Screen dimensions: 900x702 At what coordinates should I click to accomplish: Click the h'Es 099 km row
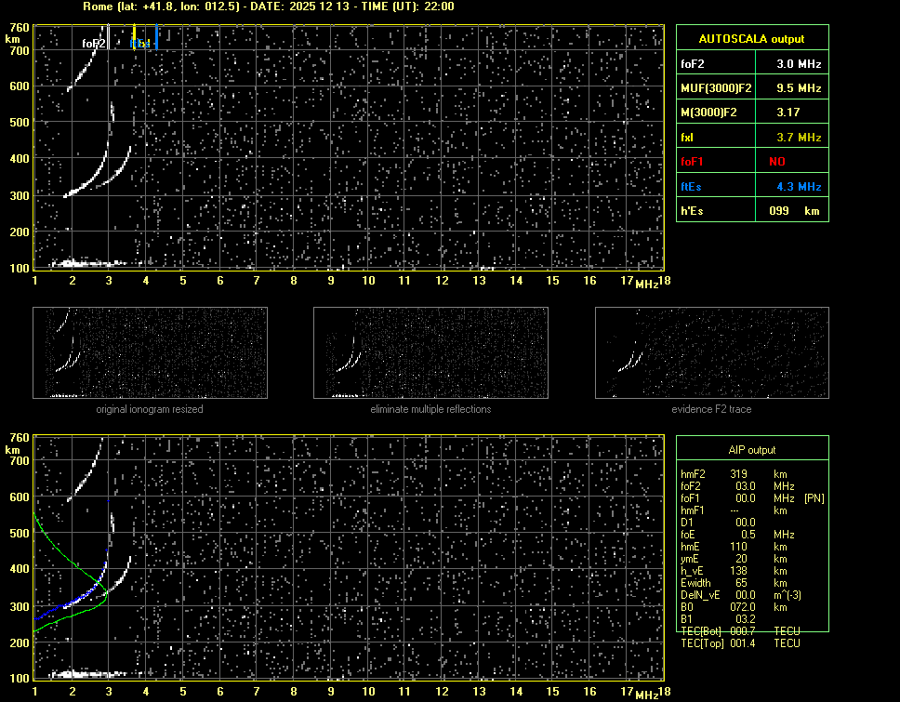tap(751, 211)
